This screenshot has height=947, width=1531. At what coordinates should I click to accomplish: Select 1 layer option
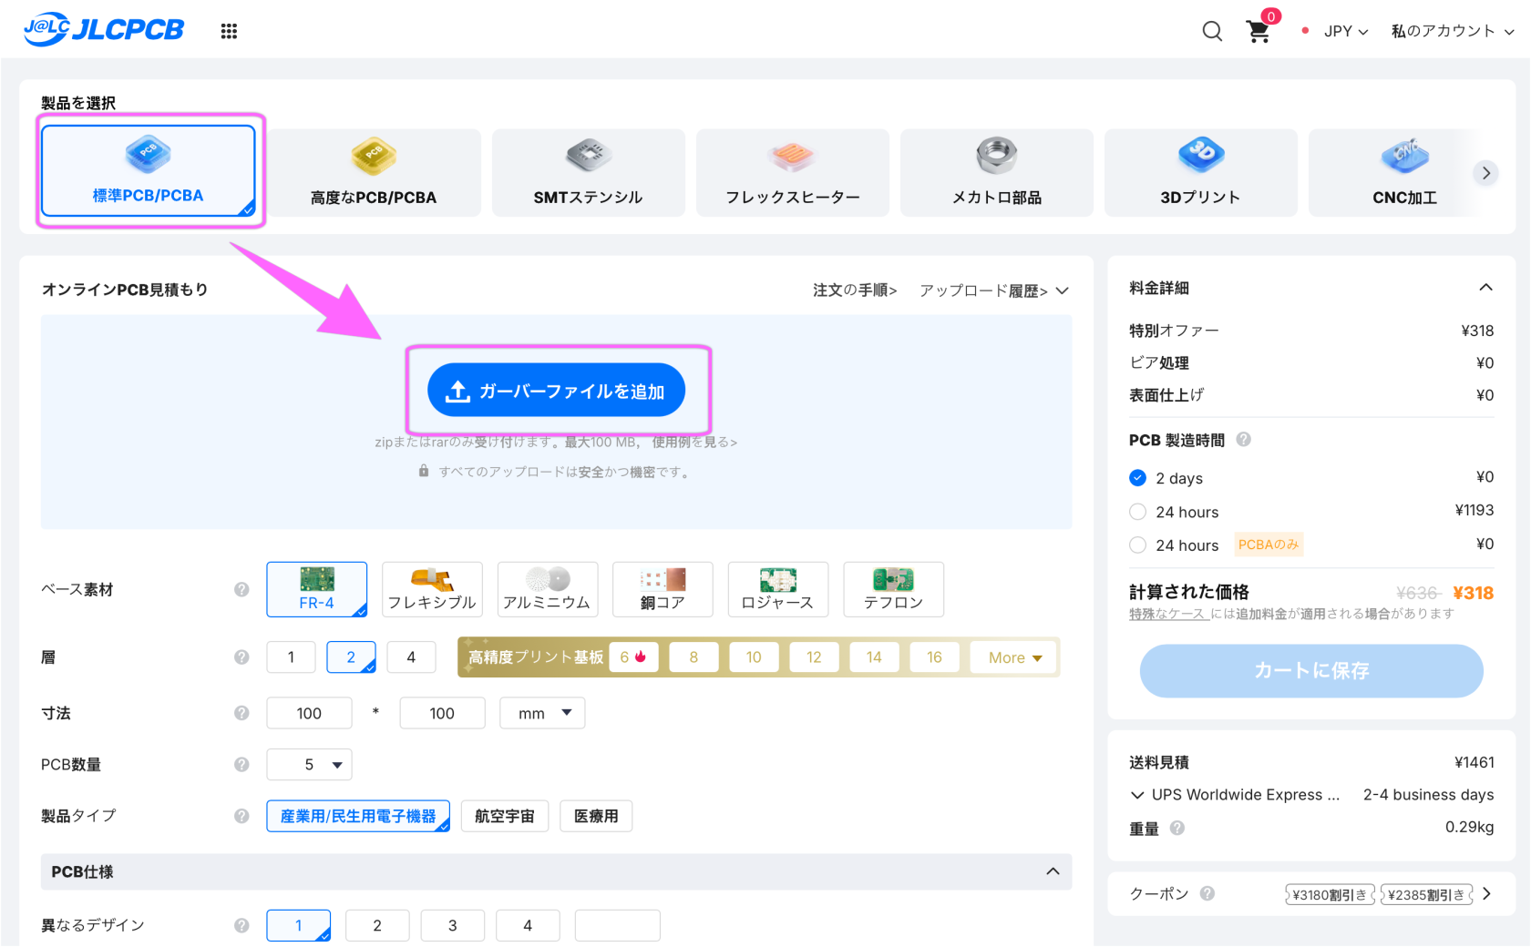(x=291, y=657)
